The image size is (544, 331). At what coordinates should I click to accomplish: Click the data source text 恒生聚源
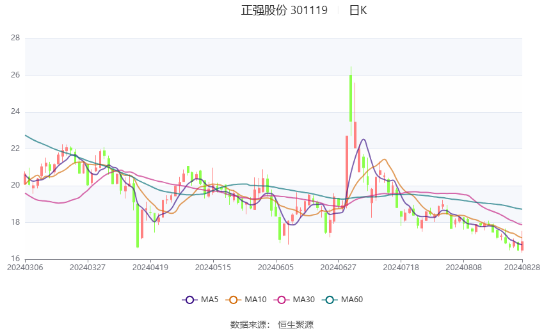(296, 325)
